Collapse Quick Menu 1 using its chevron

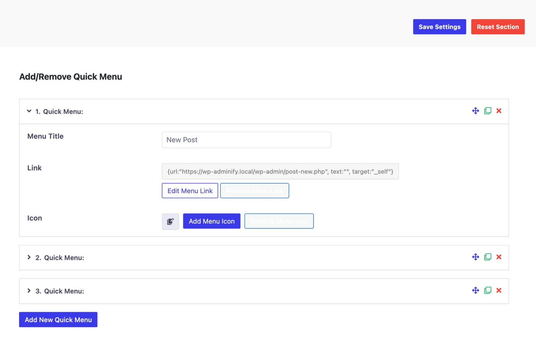click(29, 111)
